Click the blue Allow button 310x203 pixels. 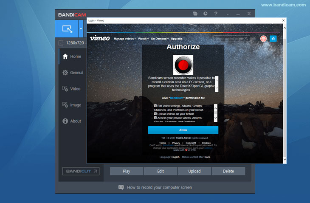pyautogui.click(x=183, y=130)
